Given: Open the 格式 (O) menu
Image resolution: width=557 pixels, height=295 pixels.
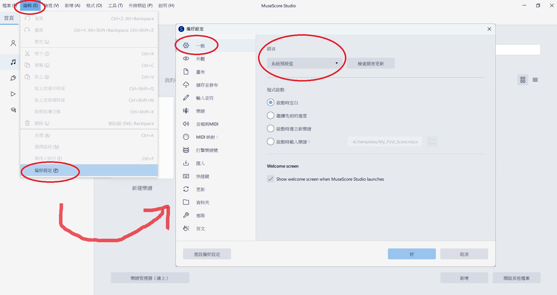Looking at the screenshot, I should point(94,6).
